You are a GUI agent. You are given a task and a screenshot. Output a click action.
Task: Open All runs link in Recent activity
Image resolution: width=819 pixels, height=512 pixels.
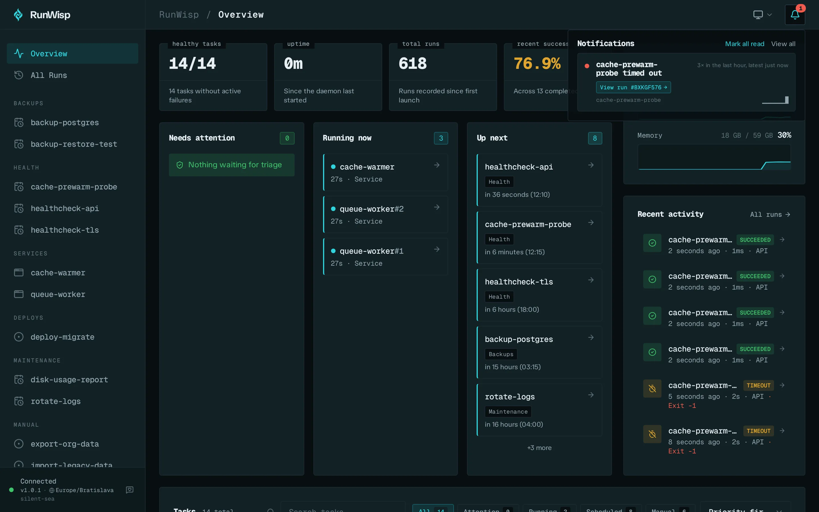pyautogui.click(x=770, y=214)
